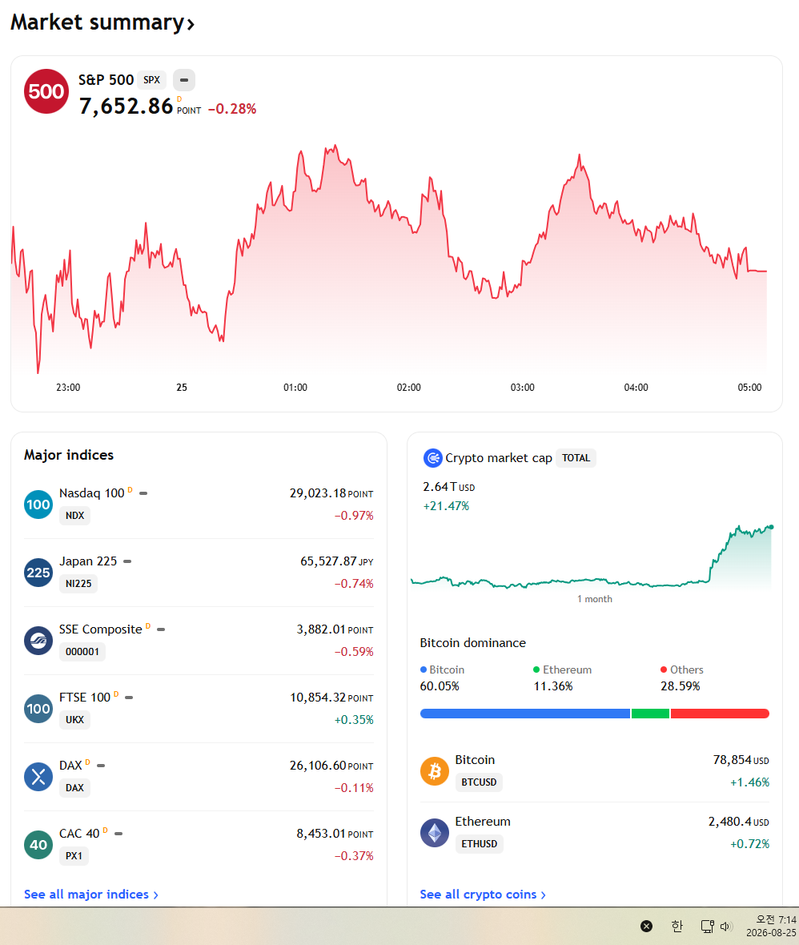Click the SSE Composite market status dash icon

pos(161,629)
